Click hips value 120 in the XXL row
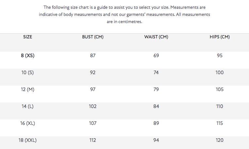This screenshot has height=149, width=249. click(220, 140)
